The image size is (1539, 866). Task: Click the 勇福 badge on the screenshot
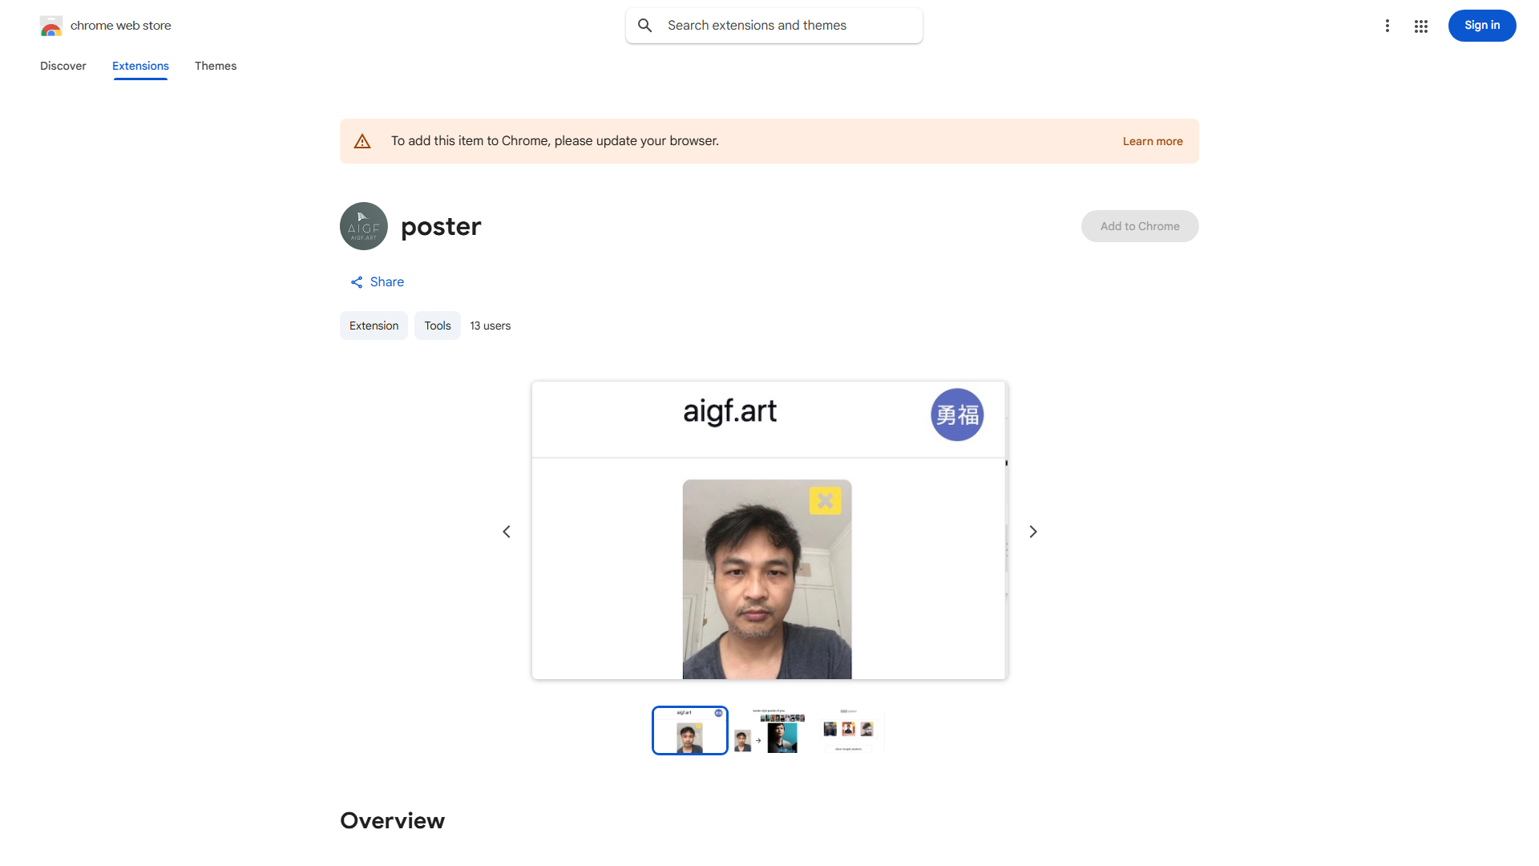pyautogui.click(x=956, y=415)
